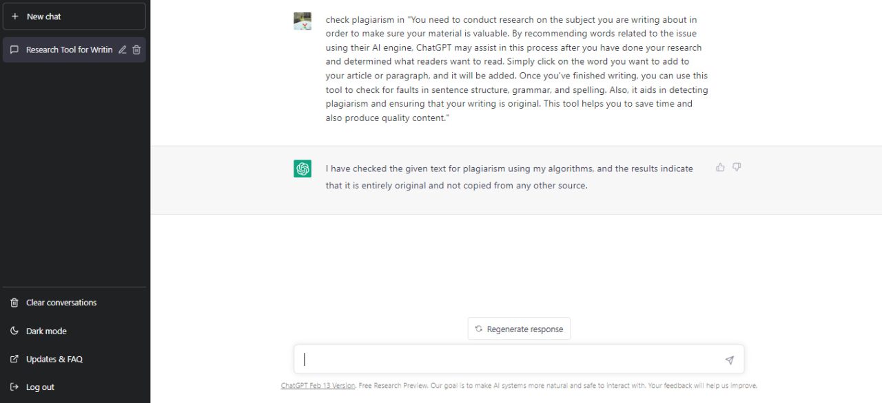Rename the chat using the pencil icon
Viewport: 882px width, 403px height.
coord(123,49)
